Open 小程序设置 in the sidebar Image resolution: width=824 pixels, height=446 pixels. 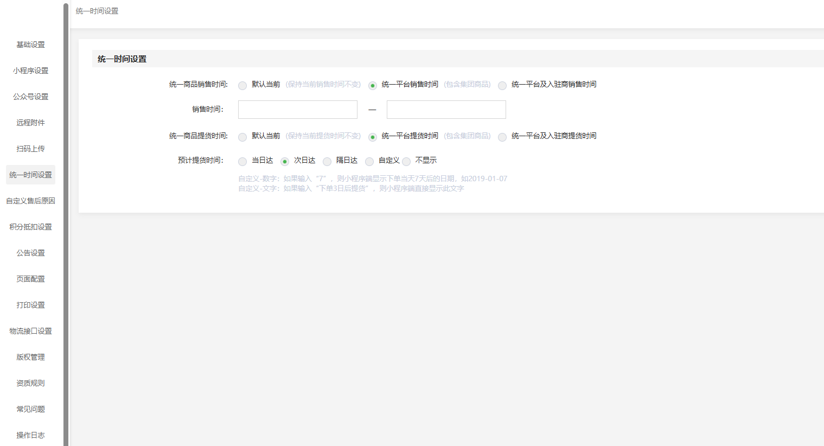[x=30, y=71]
